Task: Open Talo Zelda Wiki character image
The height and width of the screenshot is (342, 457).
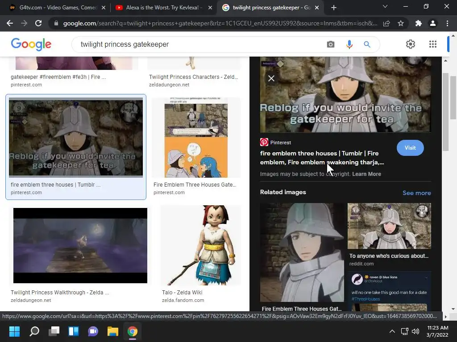Action: [201, 245]
